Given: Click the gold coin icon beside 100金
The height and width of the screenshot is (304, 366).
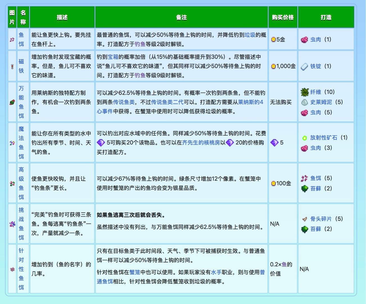Looking at the screenshot, I should tap(273, 184).
